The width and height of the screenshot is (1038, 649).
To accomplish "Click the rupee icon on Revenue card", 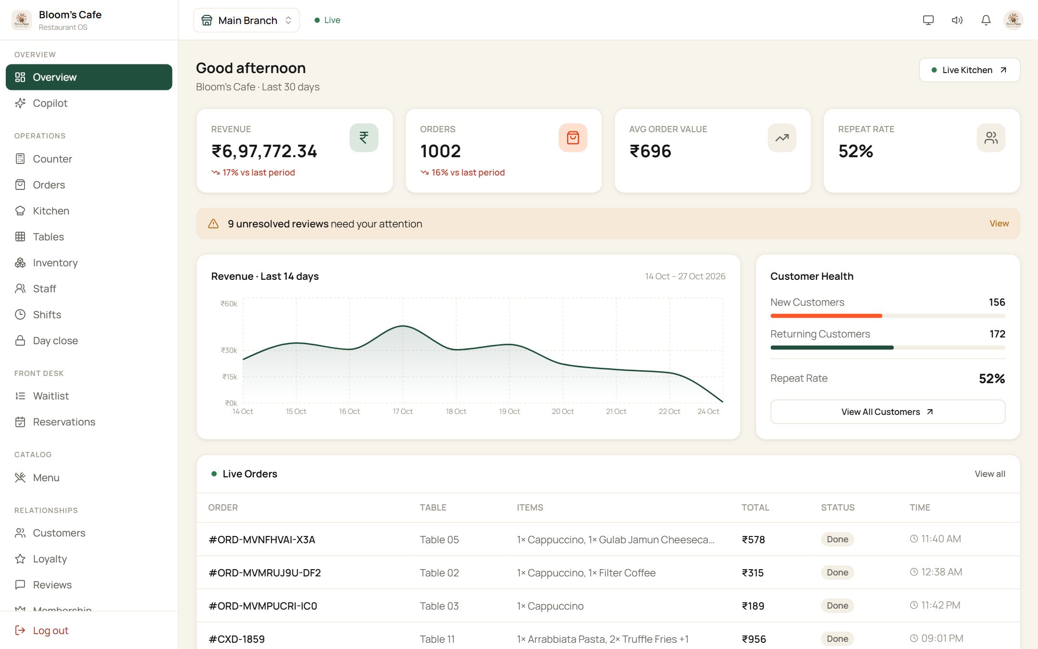I will coord(364,138).
